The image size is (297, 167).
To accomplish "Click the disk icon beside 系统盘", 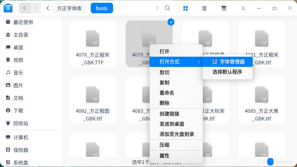I will pos(8,162).
